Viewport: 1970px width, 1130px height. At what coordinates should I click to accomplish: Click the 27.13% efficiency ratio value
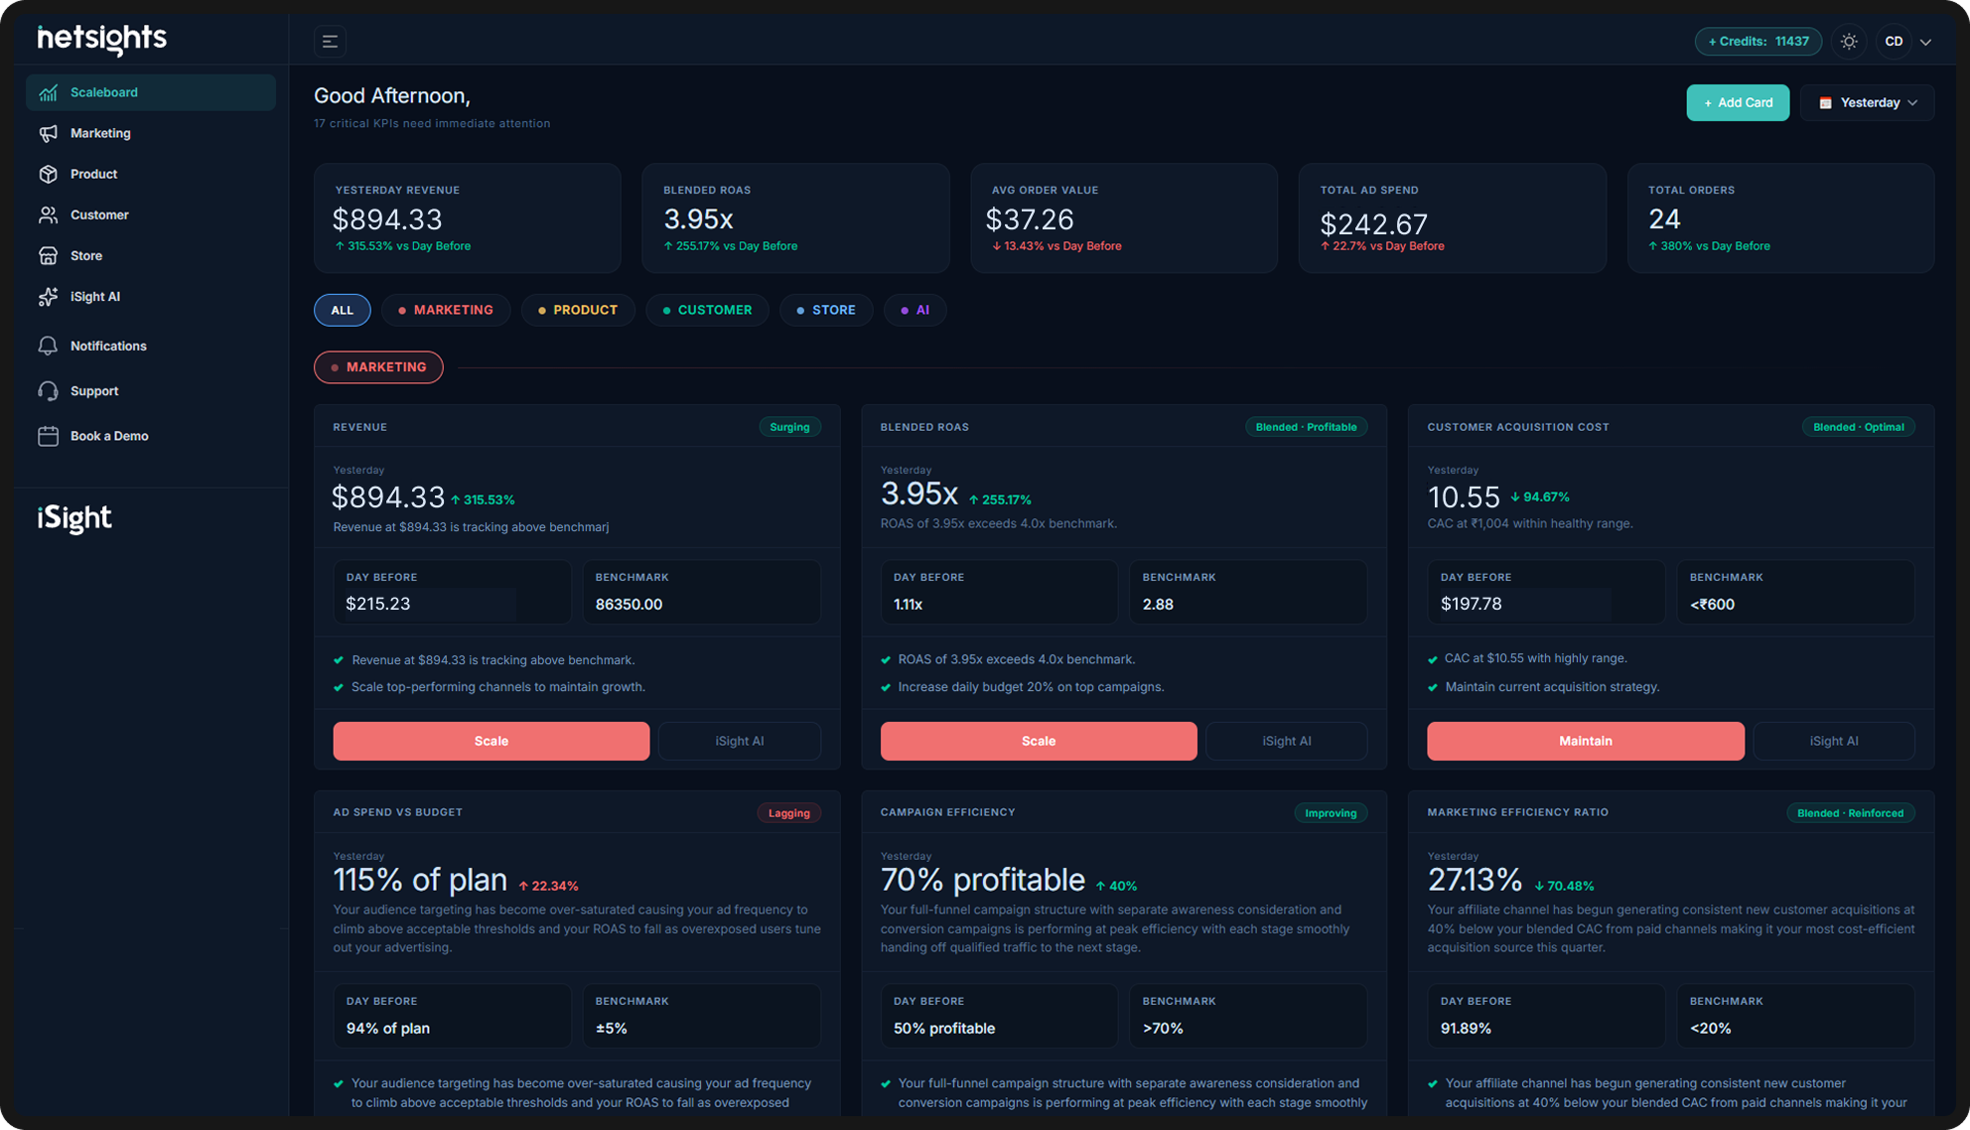(1475, 880)
